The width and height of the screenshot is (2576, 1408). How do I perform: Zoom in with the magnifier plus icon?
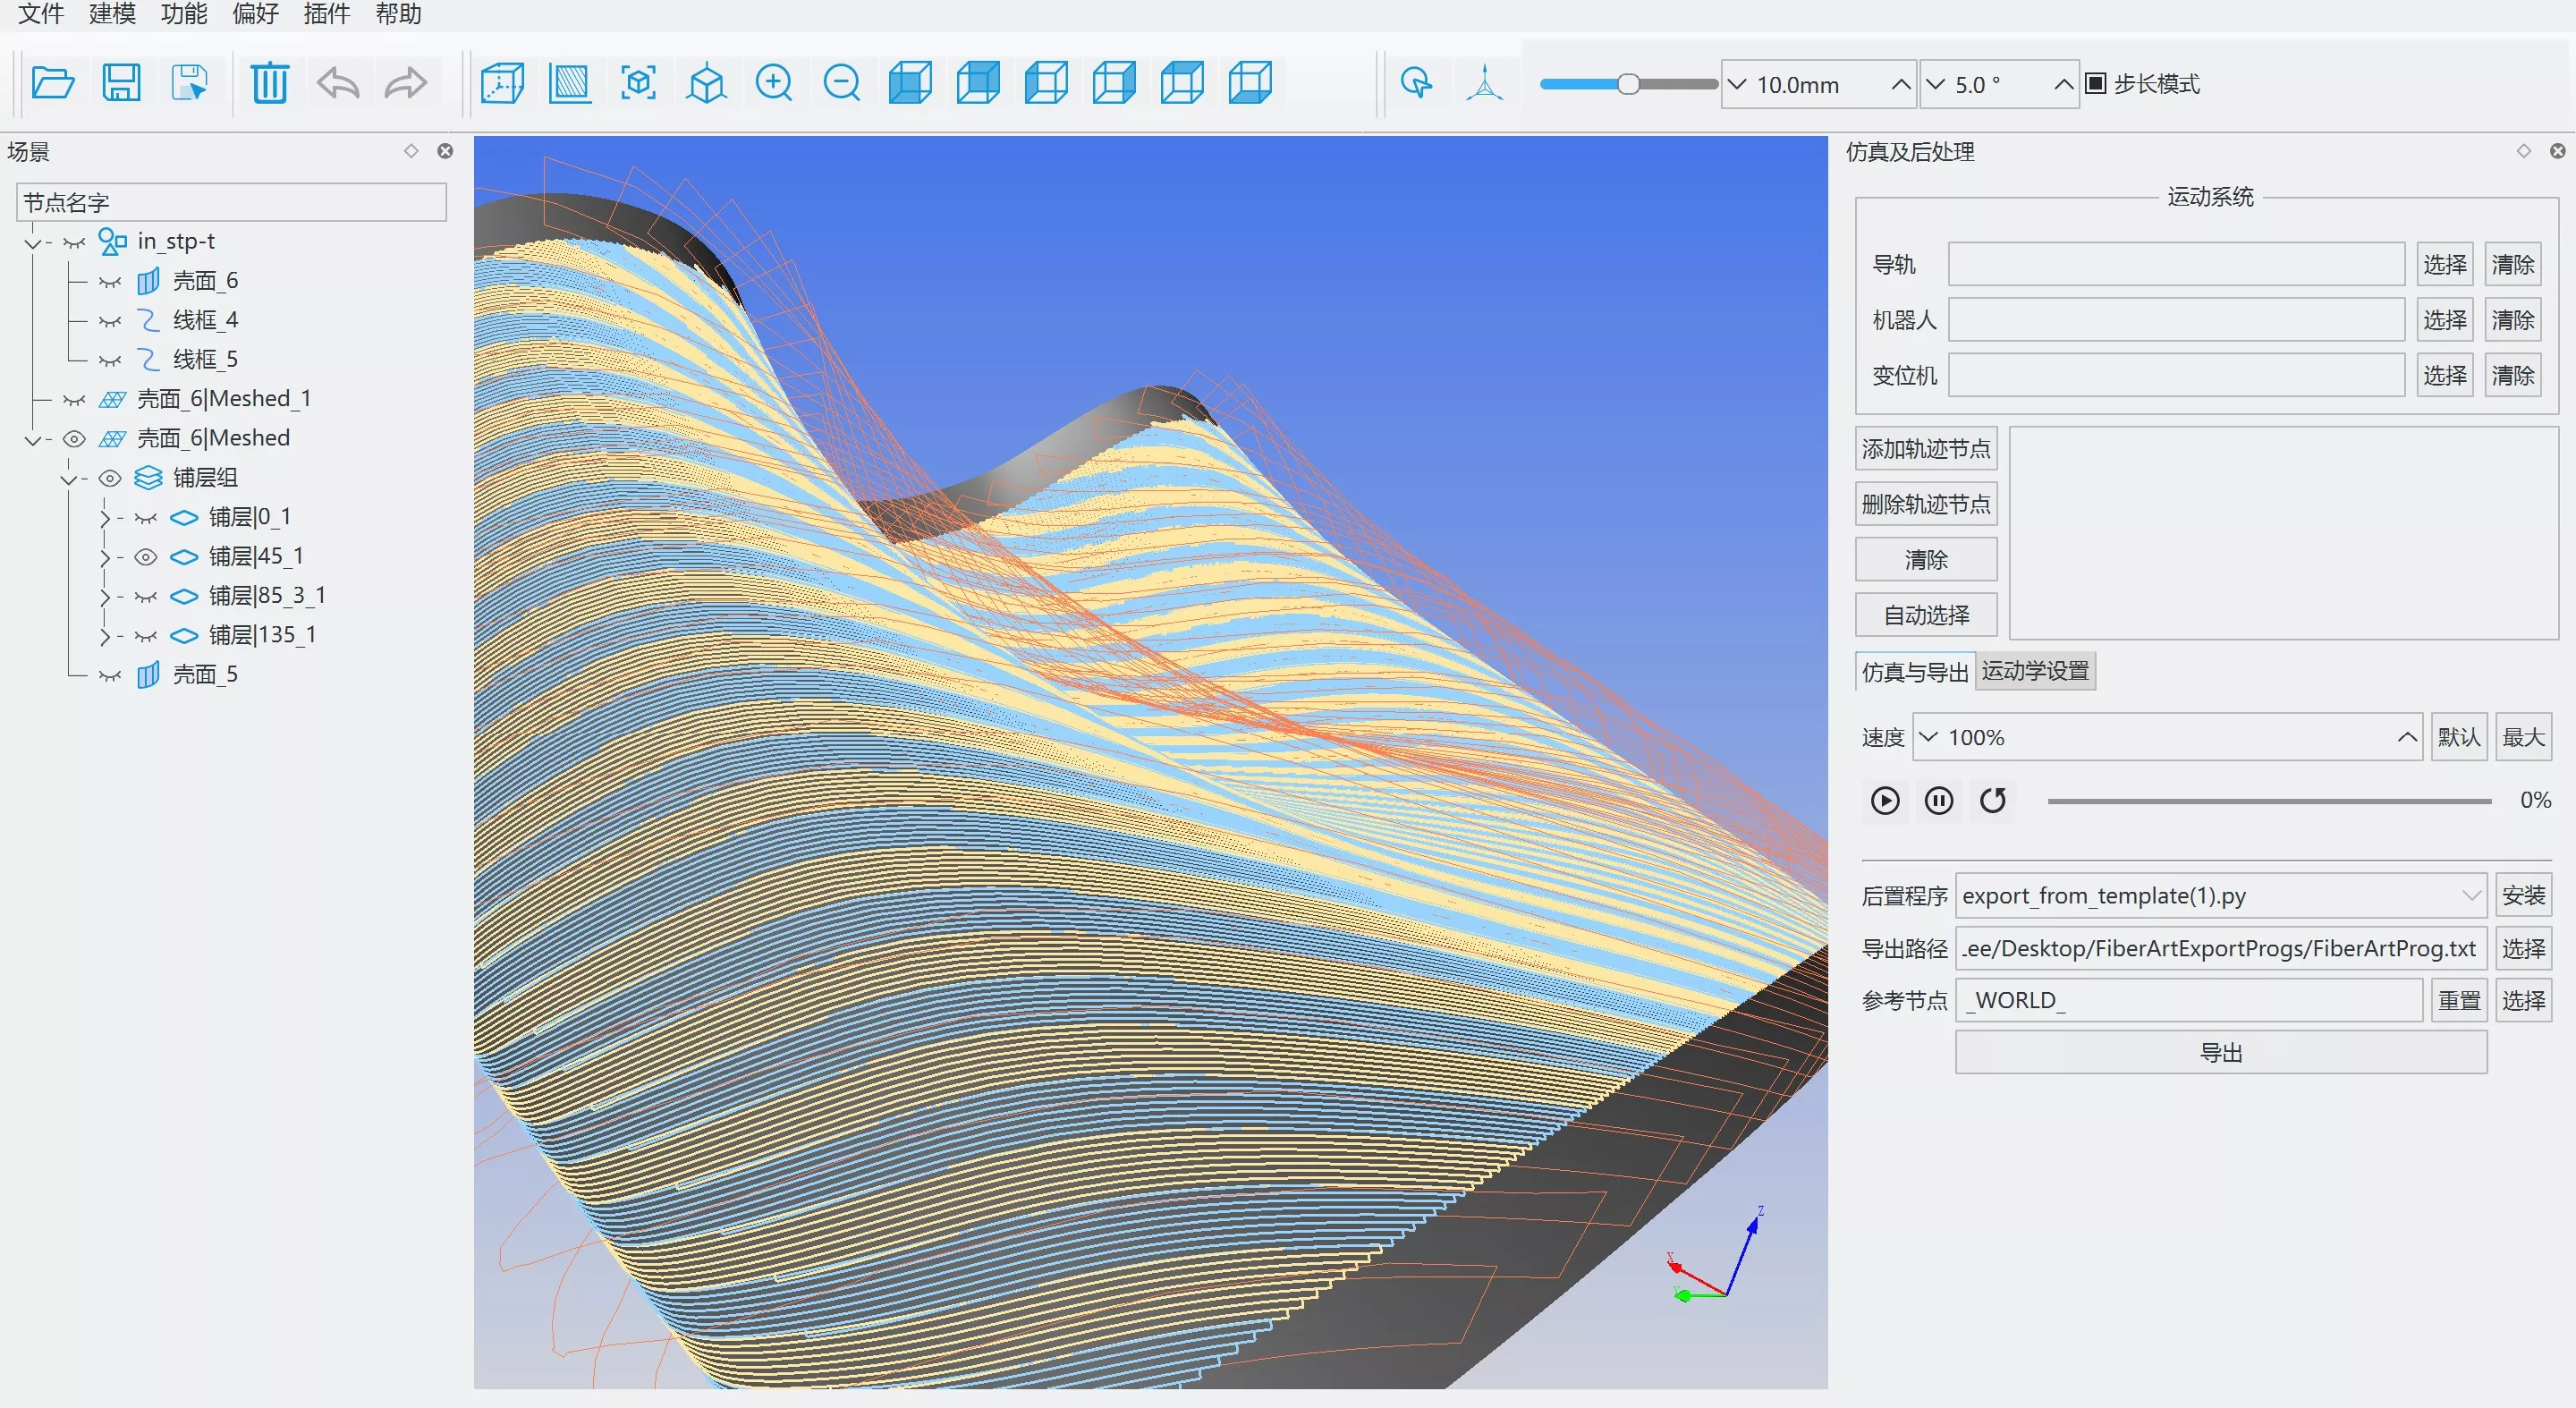pos(774,83)
